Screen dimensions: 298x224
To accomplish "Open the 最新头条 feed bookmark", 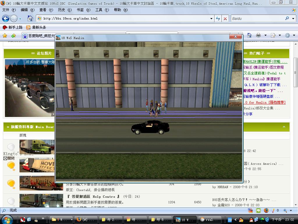I will pyautogui.click(x=36, y=27).
